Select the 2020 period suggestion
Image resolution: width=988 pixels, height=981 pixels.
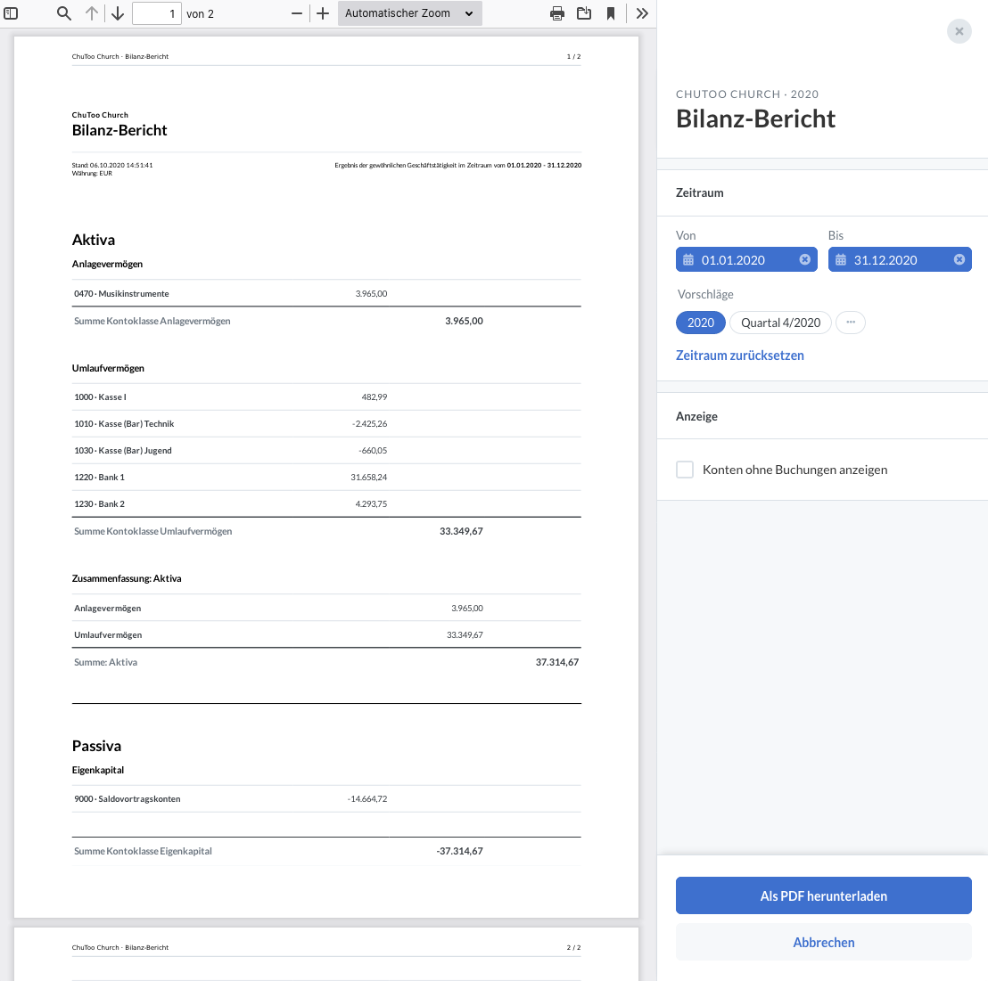pos(701,323)
